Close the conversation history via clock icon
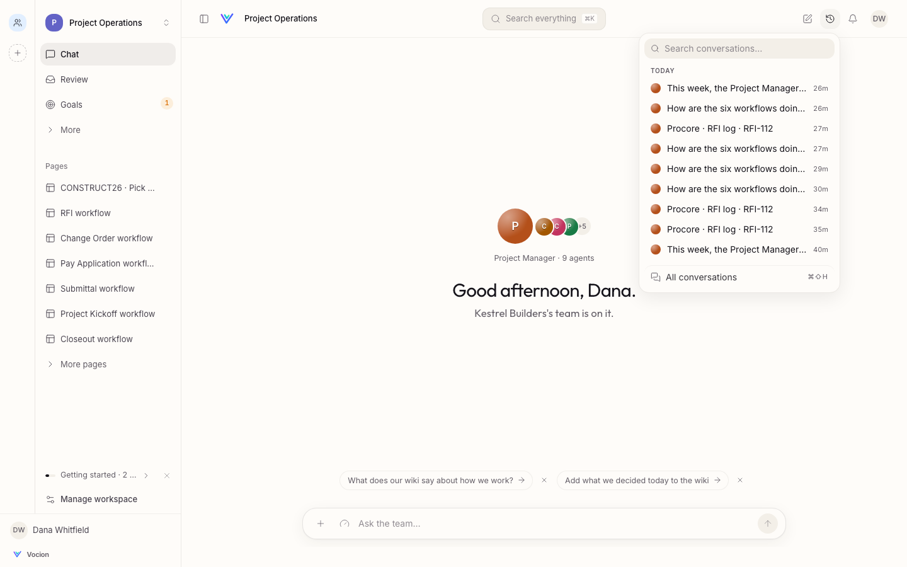This screenshot has height=567, width=907. tap(830, 19)
